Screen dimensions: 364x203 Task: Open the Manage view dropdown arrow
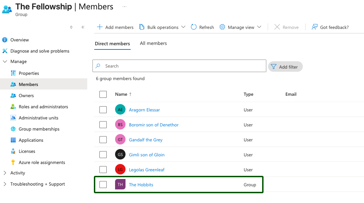259,27
